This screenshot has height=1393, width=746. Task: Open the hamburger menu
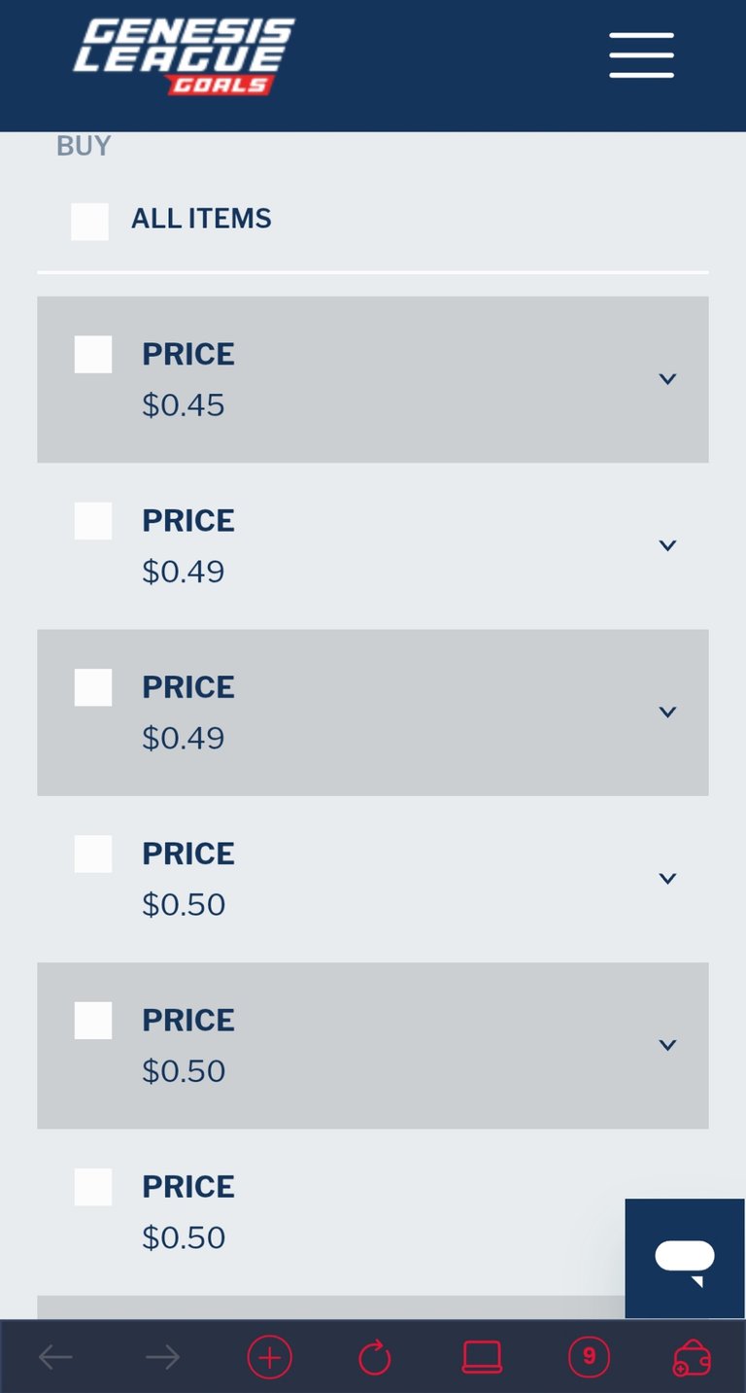pyautogui.click(x=641, y=54)
